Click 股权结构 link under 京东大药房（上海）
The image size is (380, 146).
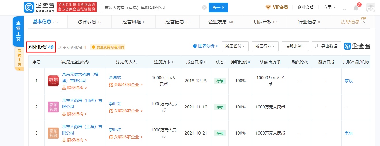pos(75,140)
